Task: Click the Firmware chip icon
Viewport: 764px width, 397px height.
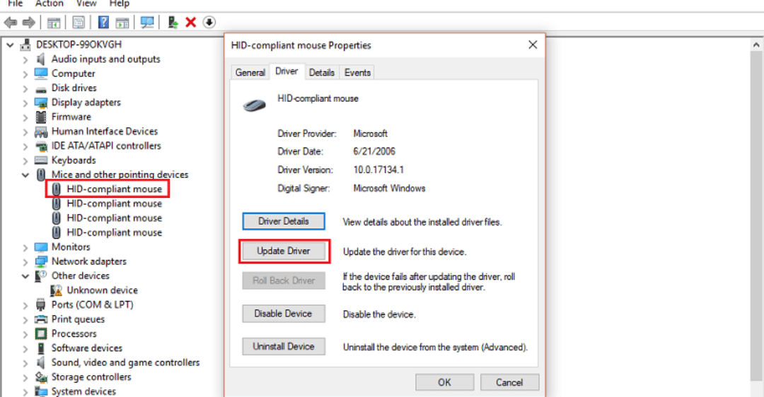Action: click(x=41, y=117)
